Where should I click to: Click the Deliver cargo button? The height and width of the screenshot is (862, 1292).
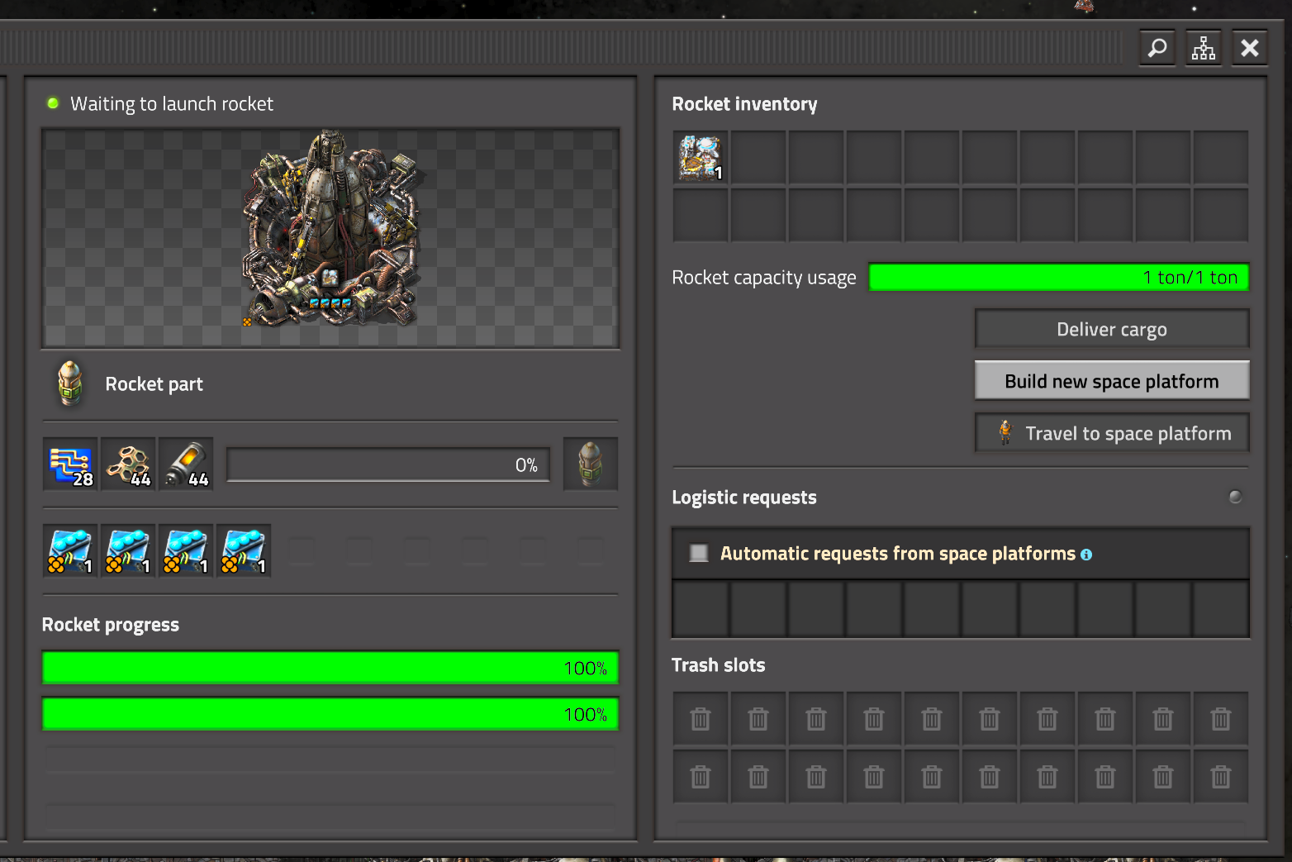tap(1112, 329)
